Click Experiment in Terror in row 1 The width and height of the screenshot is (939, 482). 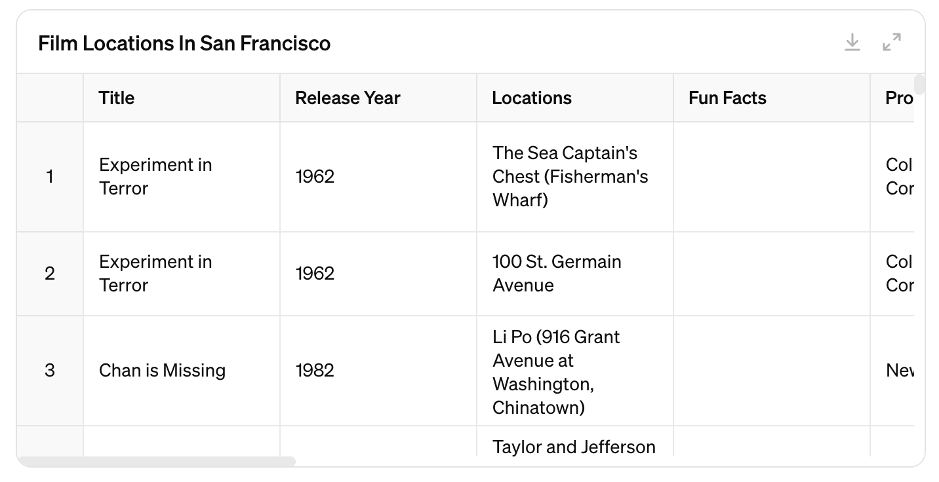[155, 177]
